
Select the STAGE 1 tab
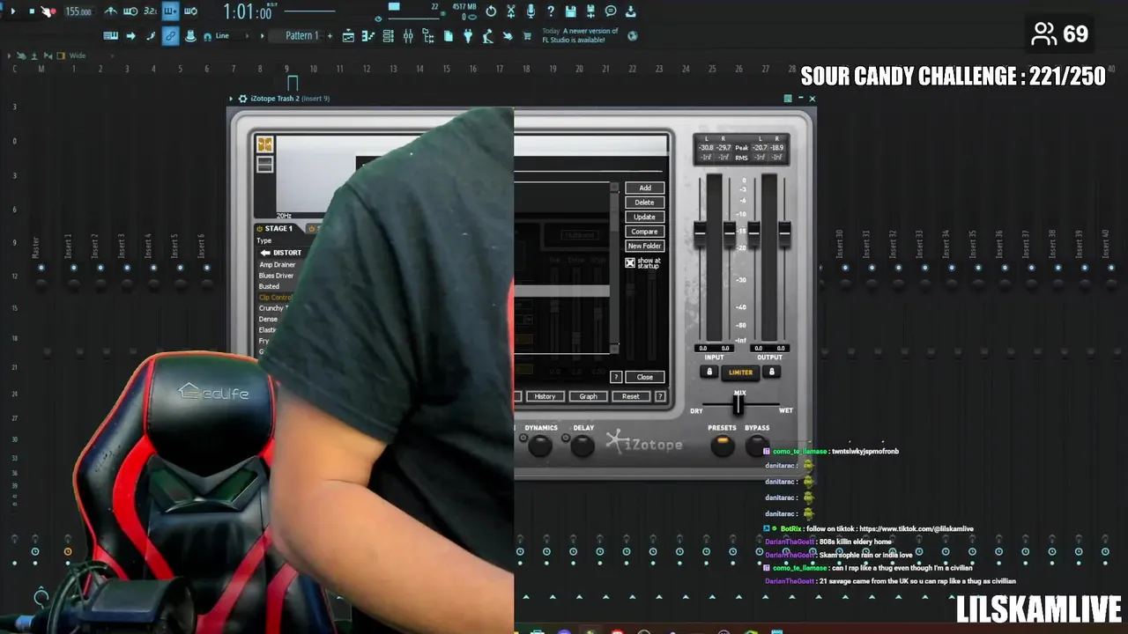[278, 229]
